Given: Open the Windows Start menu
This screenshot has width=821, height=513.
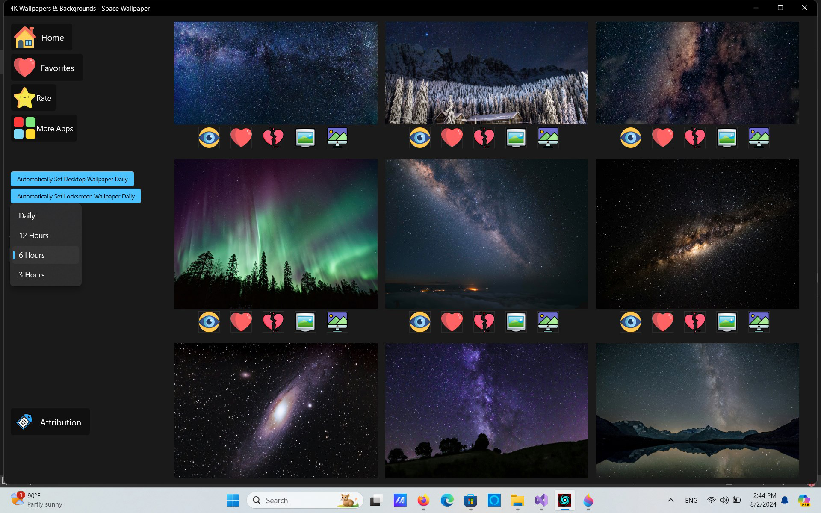Looking at the screenshot, I should (233, 500).
